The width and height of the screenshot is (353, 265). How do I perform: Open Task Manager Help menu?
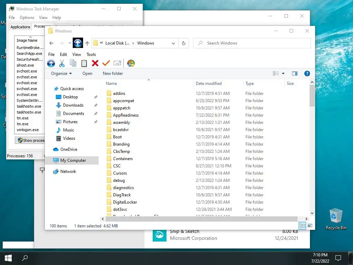[57, 18]
